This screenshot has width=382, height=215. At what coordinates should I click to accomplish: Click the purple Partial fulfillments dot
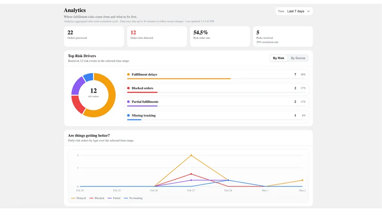coord(128,102)
